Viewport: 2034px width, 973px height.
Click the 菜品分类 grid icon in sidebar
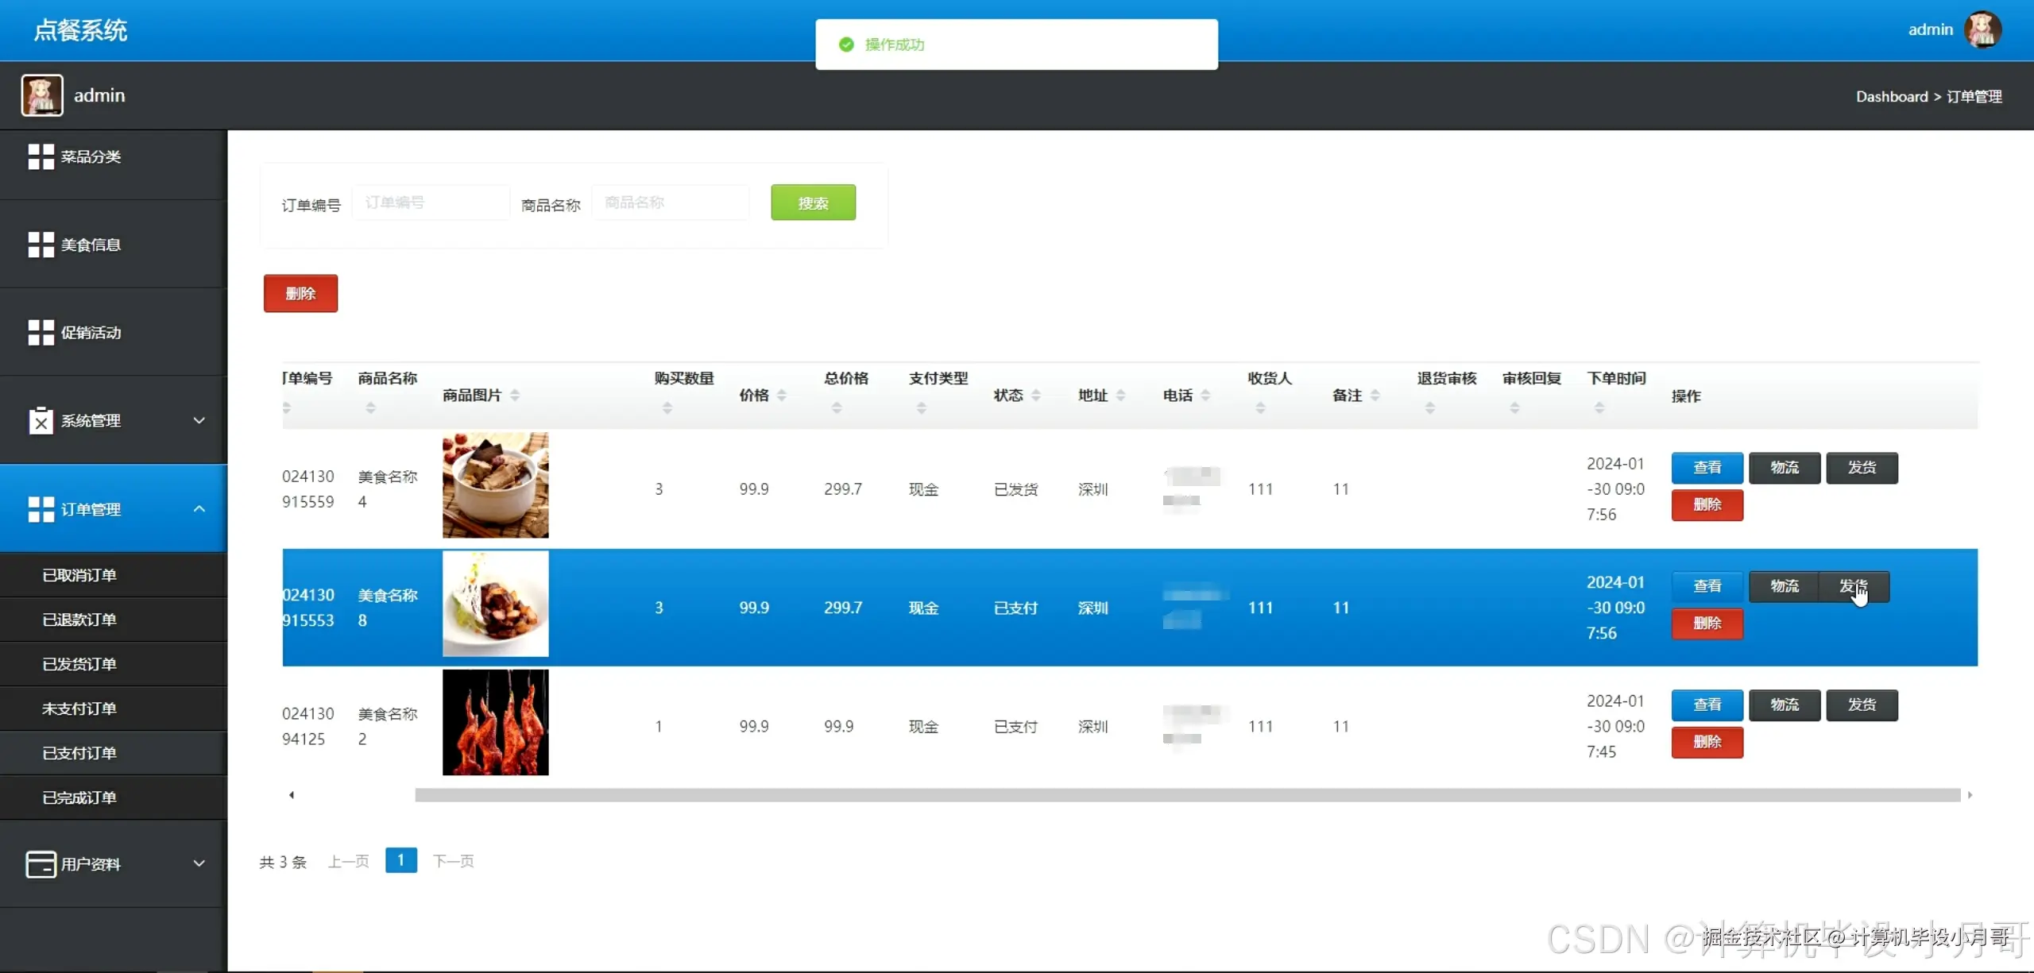(x=41, y=156)
